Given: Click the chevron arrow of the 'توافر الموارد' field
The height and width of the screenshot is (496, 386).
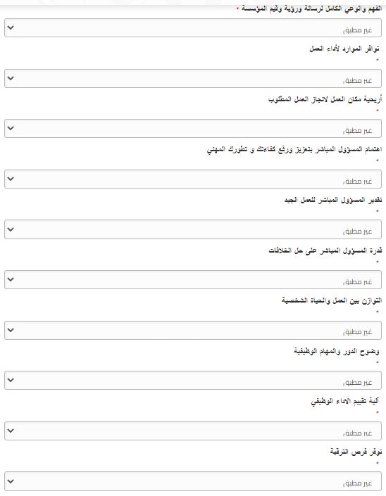Looking at the screenshot, I should coord(11,78).
